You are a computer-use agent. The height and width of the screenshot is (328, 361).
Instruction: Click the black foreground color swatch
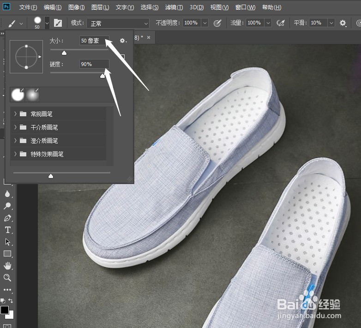click(4, 310)
